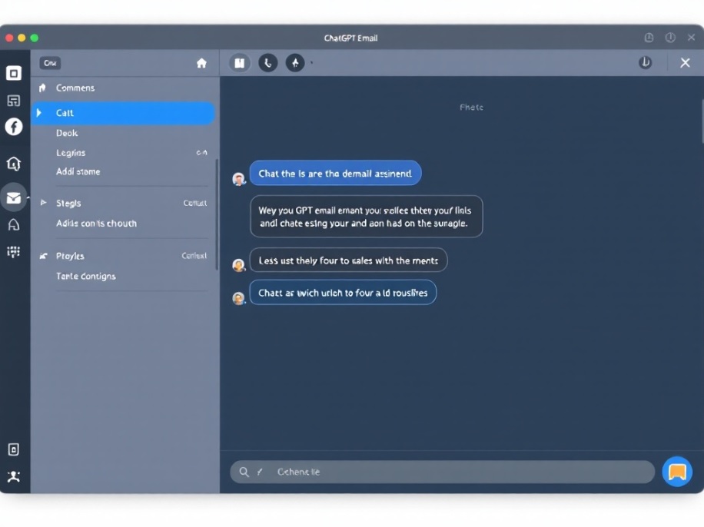
Task: Start a phone call from chat toolbar
Action: tap(268, 63)
